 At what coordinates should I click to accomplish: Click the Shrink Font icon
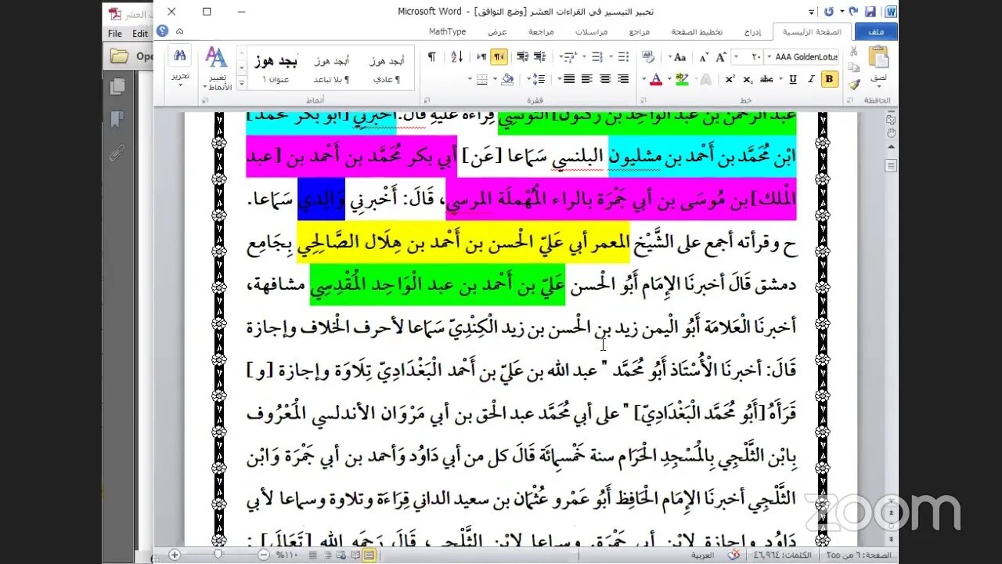705,56
